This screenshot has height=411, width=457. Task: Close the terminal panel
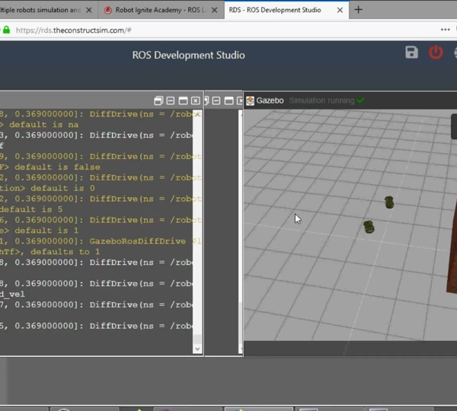click(196, 100)
